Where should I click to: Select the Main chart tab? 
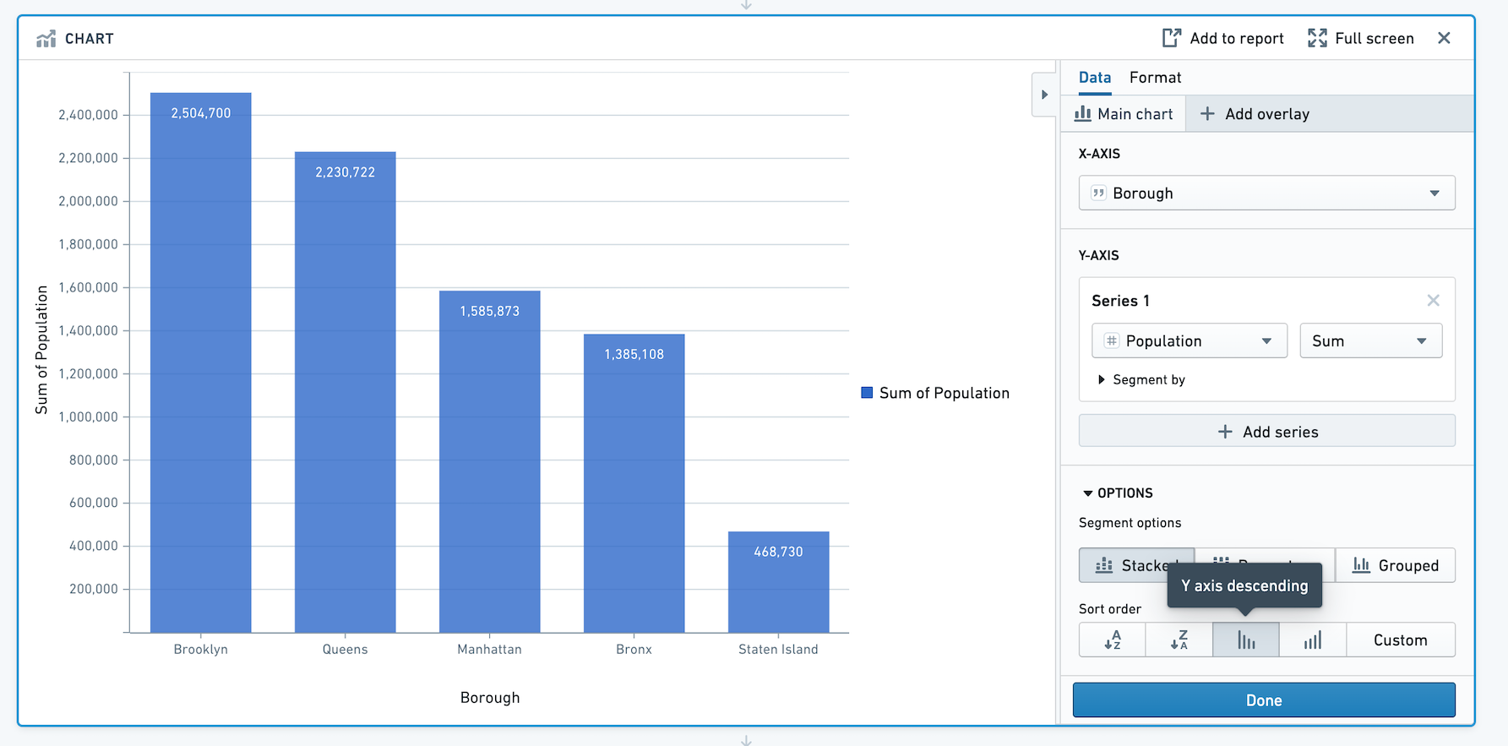click(x=1124, y=114)
